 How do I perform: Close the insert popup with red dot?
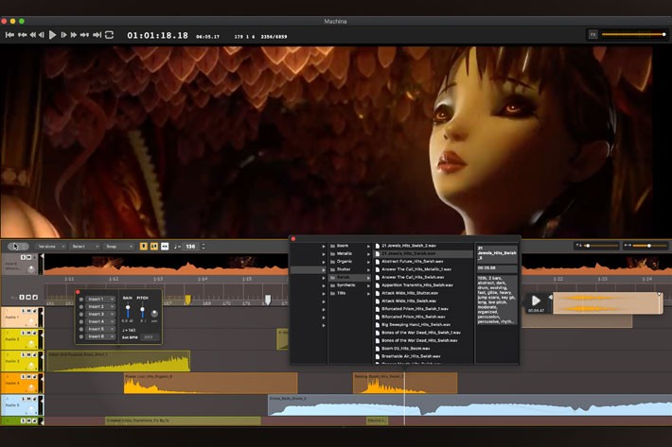coord(78,292)
